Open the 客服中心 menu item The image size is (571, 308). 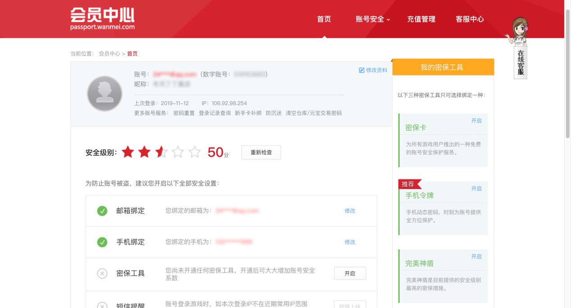tap(470, 19)
